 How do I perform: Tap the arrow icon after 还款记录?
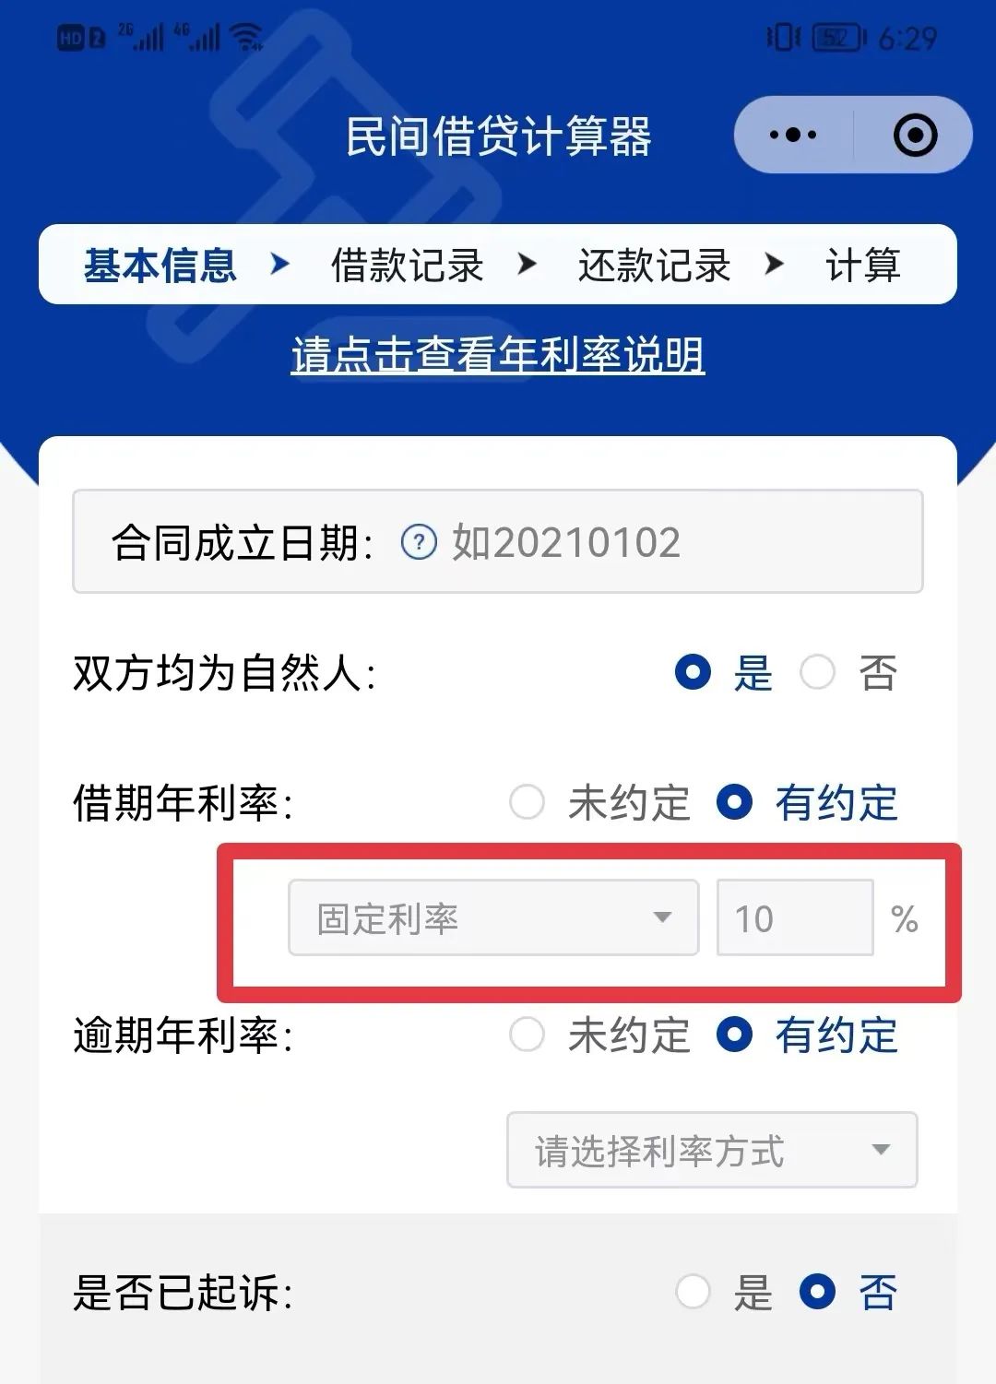[774, 265]
